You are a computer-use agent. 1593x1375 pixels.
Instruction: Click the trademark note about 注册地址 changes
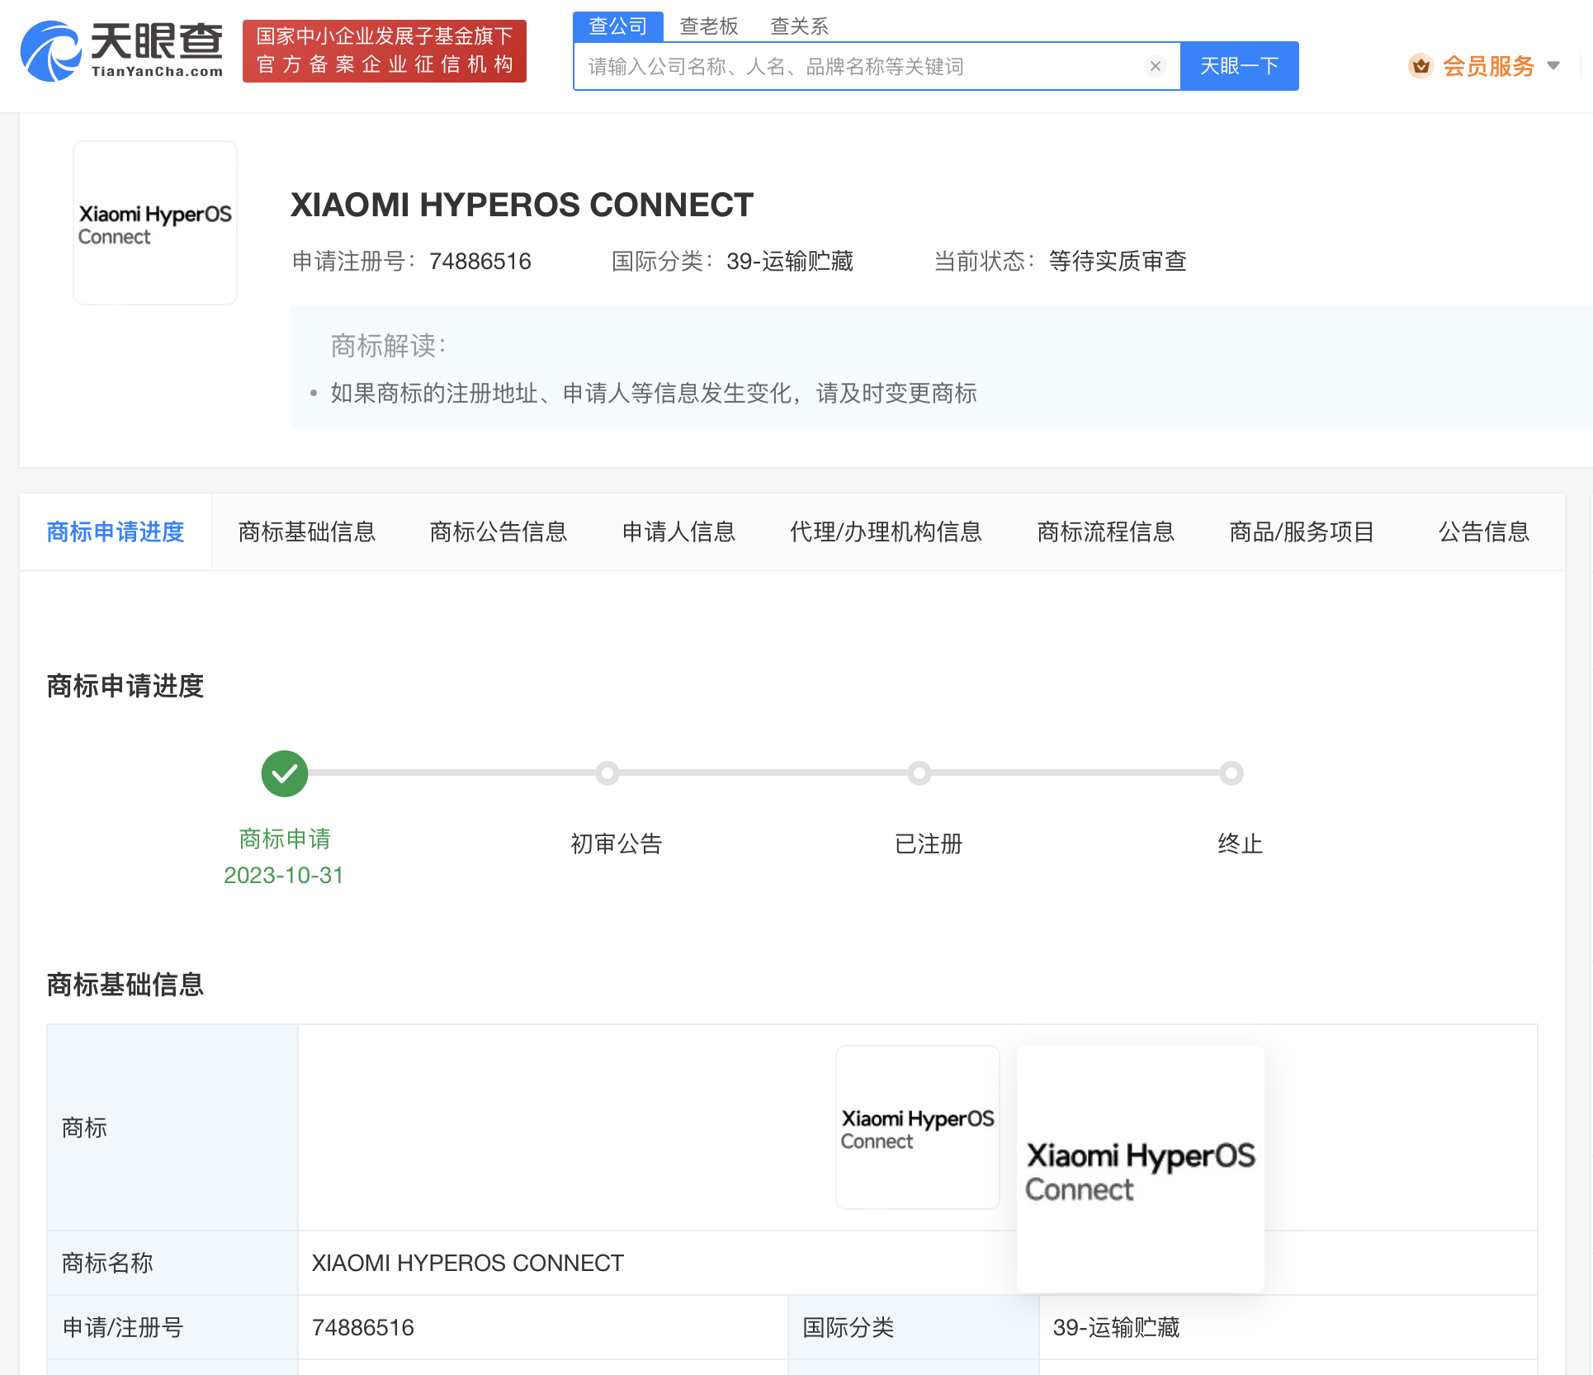coord(654,393)
